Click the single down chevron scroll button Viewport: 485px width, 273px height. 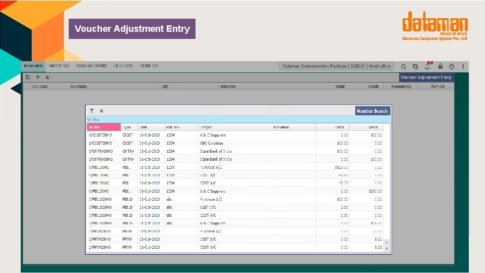386,242
